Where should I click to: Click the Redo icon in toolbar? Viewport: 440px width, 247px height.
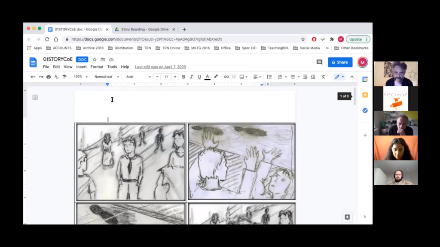(x=41, y=77)
